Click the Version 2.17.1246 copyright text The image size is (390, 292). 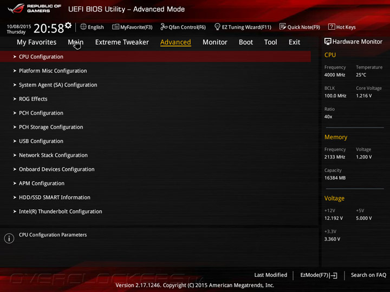tap(195, 286)
